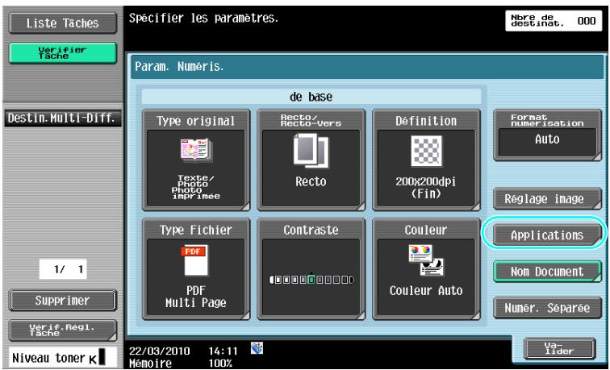Click the Param. Numéris. title bar

click(x=367, y=66)
